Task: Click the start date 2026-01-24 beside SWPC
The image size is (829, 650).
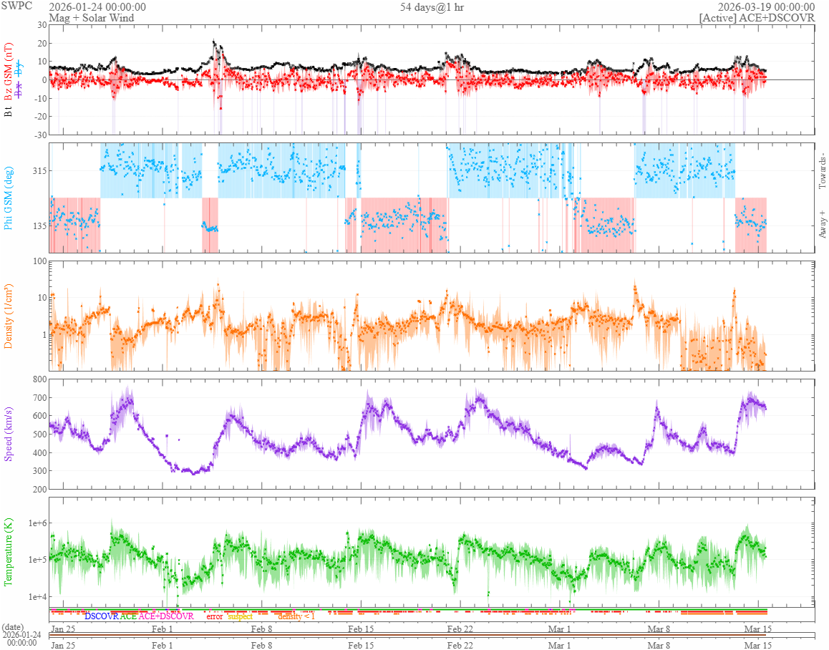Action: pyautogui.click(x=97, y=7)
